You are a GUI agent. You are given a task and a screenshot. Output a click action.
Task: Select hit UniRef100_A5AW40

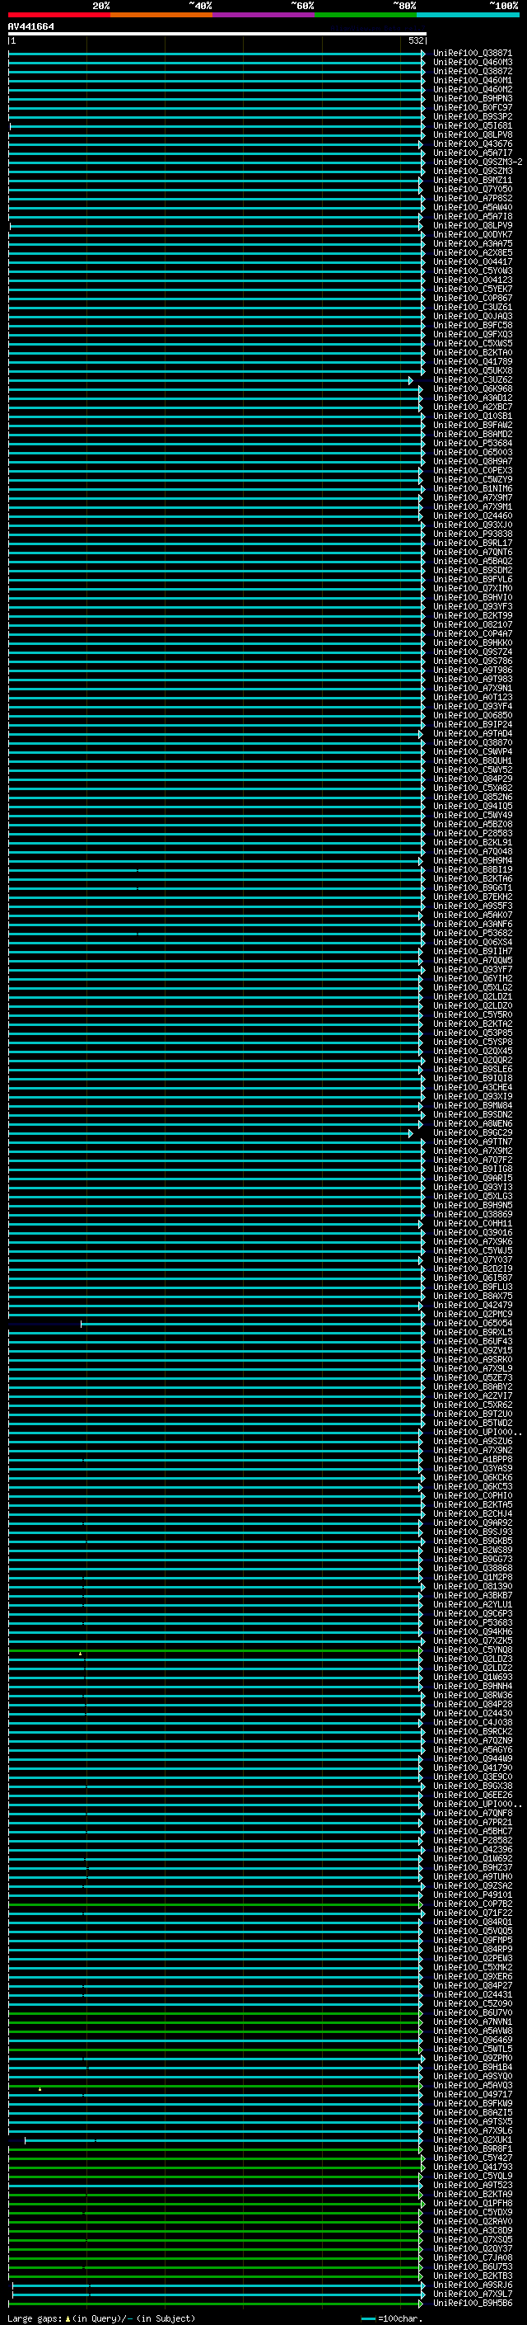[x=472, y=208]
